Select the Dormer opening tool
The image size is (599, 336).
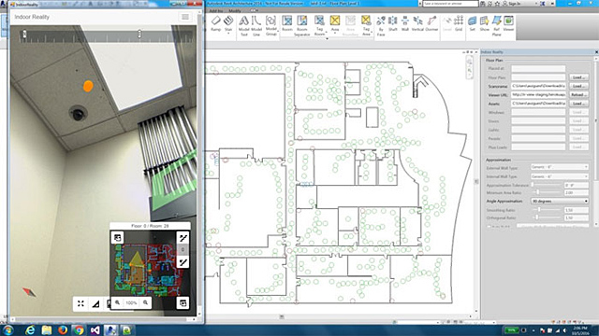[431, 24]
